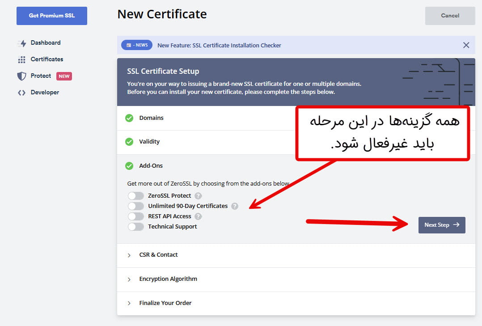Toggle the REST API Access switch
Image resolution: width=482 pixels, height=326 pixels.
point(136,216)
